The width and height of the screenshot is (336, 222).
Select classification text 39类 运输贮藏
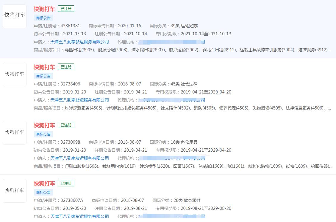(x=184, y=26)
